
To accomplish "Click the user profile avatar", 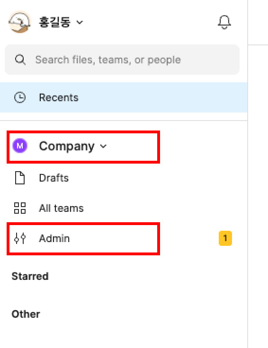I will [x=19, y=22].
